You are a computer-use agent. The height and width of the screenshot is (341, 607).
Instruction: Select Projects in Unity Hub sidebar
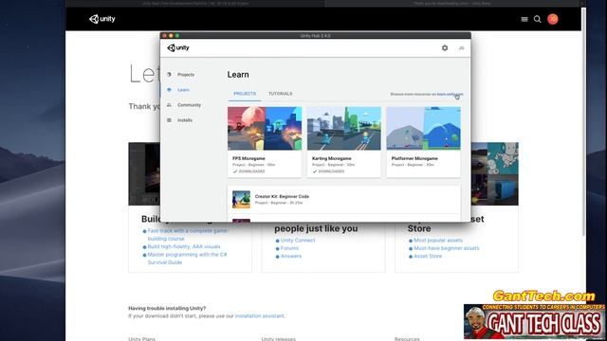[186, 75]
